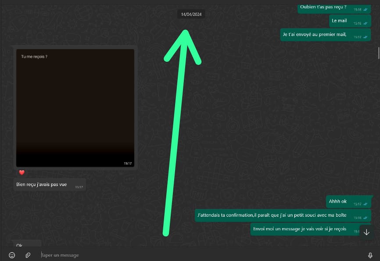Open the "Tu me reçois ?" image
380x261 pixels.
(x=75, y=107)
